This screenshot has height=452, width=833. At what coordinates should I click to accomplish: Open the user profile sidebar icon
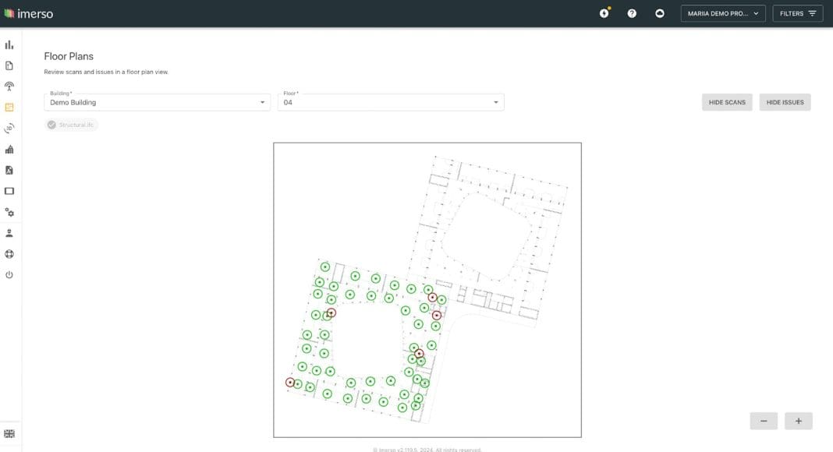pyautogui.click(x=9, y=233)
